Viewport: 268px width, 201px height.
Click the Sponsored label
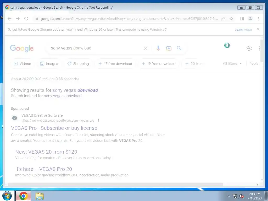(20, 109)
